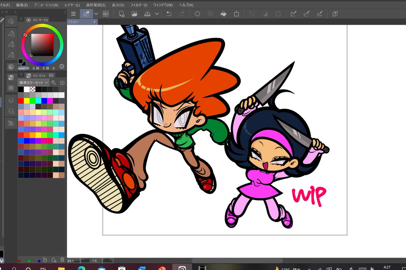
Task: Open the color set panel menu icon
Action: [x=21, y=75]
